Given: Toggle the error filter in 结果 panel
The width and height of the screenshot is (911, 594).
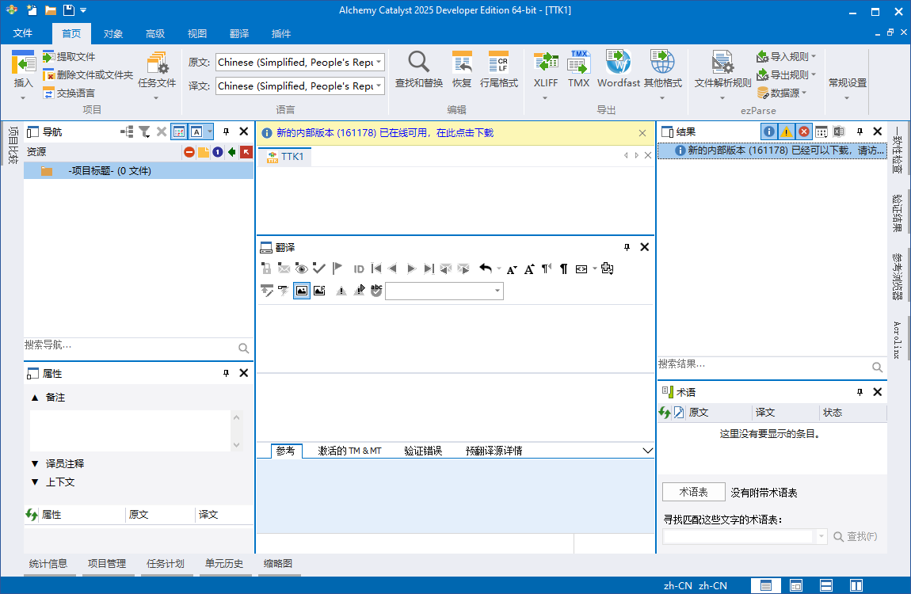Looking at the screenshot, I should click(804, 131).
